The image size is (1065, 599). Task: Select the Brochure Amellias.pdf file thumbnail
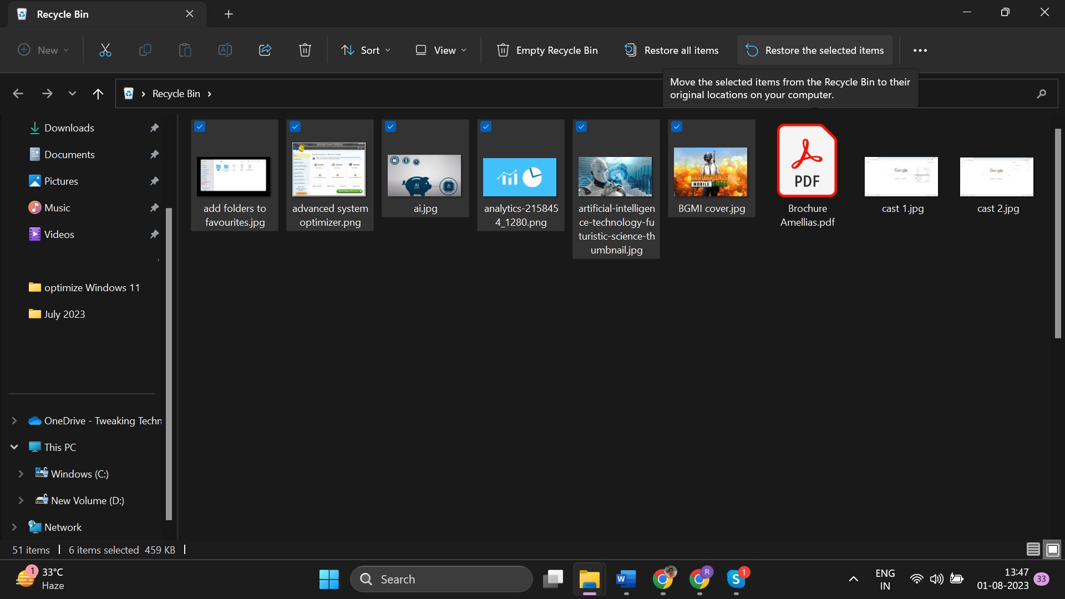point(807,161)
